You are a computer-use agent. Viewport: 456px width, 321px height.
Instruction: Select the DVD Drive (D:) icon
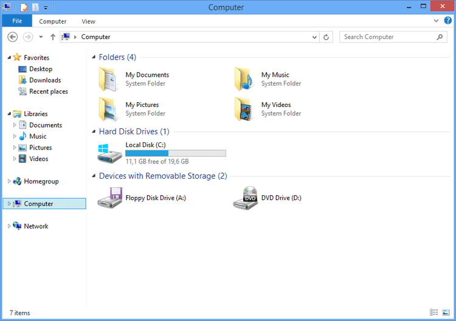(x=245, y=198)
